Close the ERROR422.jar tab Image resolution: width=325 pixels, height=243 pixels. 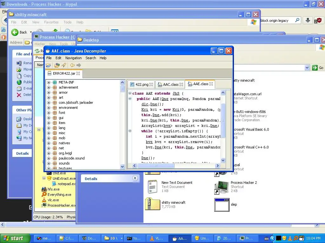[78, 73]
